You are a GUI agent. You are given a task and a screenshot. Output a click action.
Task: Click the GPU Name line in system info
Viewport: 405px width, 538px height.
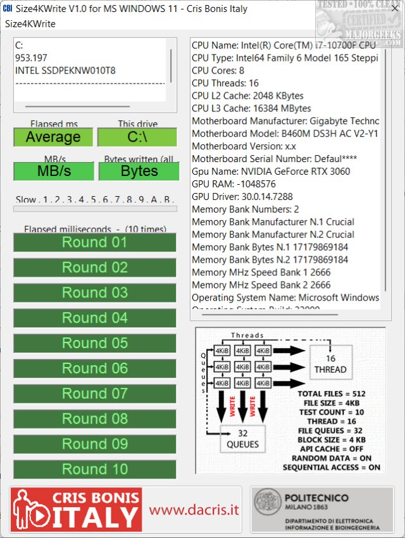pos(271,172)
